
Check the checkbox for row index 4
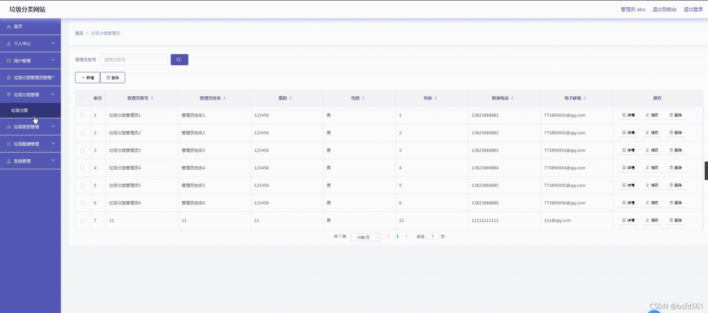click(x=83, y=168)
